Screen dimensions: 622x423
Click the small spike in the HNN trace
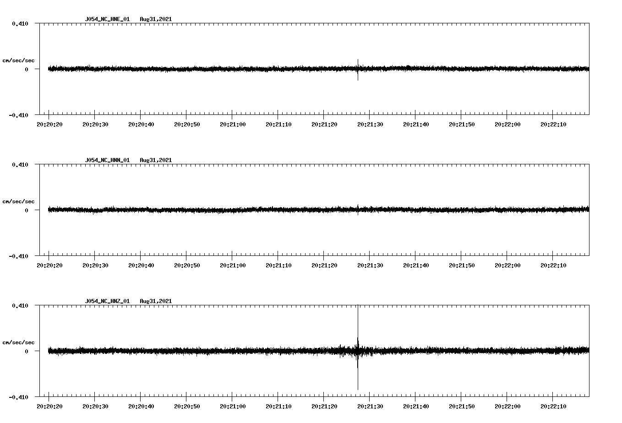point(358,210)
